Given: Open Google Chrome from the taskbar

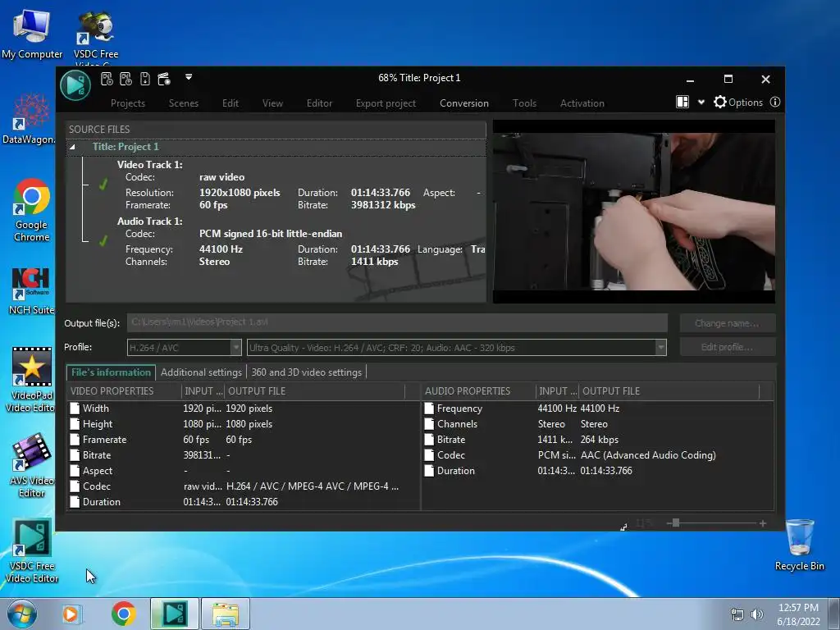Looking at the screenshot, I should pos(124,614).
